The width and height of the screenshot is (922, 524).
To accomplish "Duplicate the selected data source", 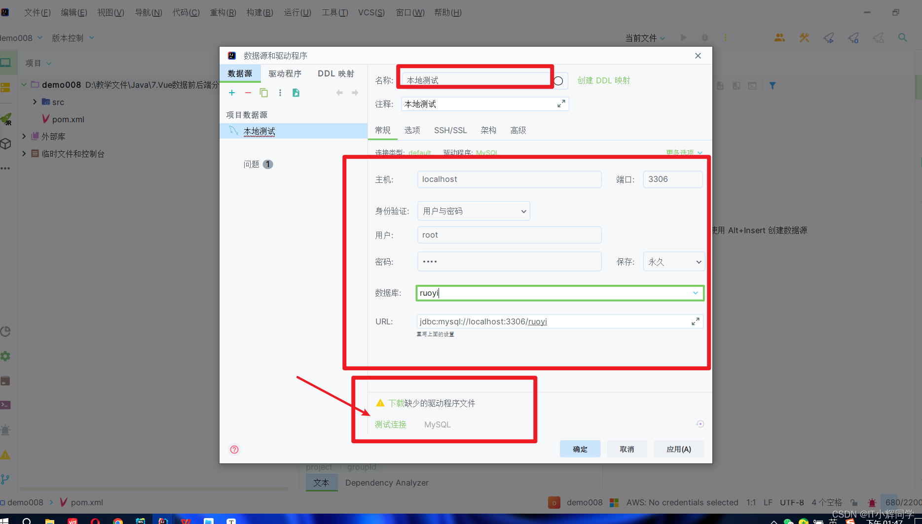I will (264, 93).
